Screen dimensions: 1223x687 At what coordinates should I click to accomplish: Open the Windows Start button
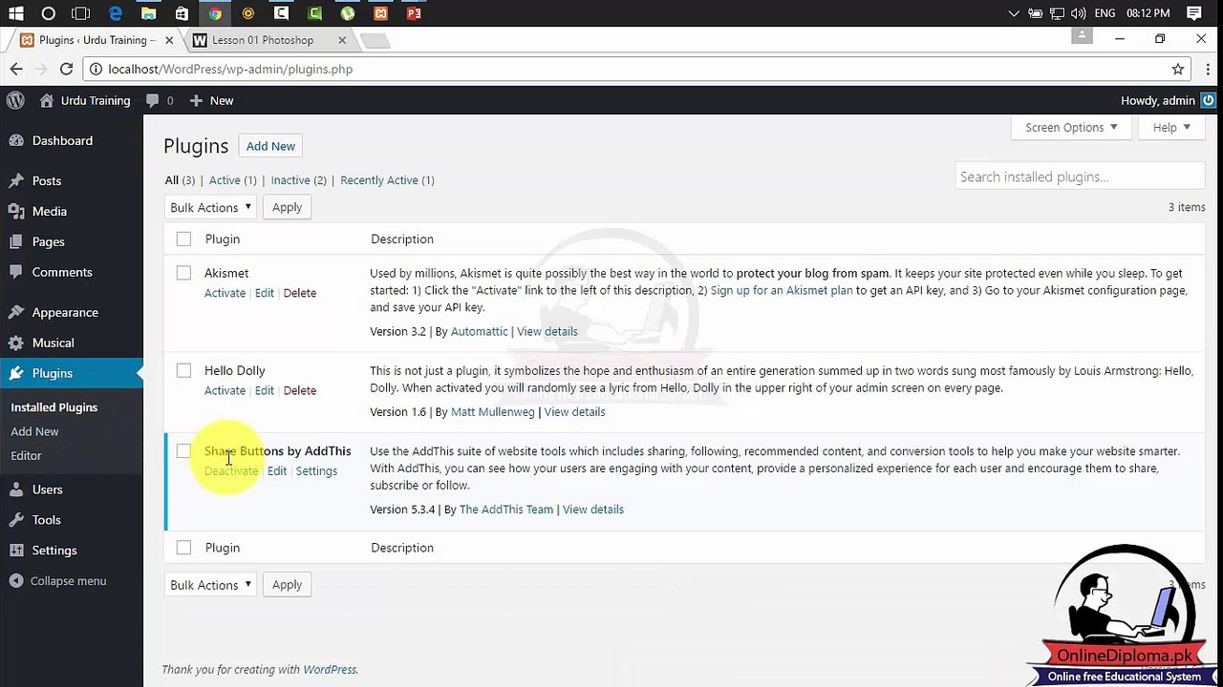coord(16,13)
